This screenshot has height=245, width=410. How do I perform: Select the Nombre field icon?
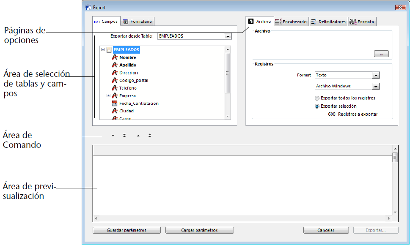pos(114,57)
